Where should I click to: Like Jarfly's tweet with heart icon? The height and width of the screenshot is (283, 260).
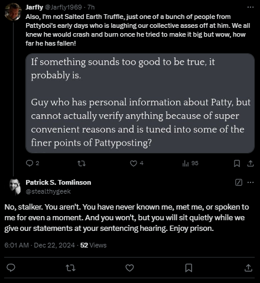[134, 163]
